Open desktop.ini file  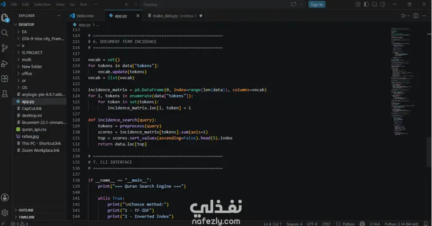tap(31, 115)
